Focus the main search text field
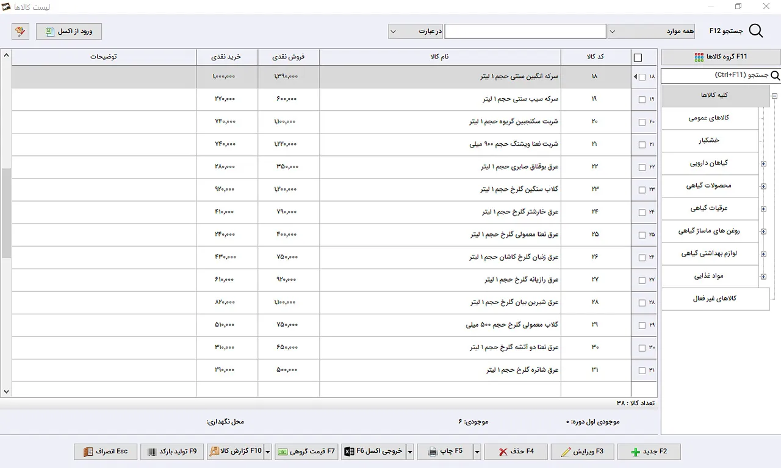 [525, 31]
